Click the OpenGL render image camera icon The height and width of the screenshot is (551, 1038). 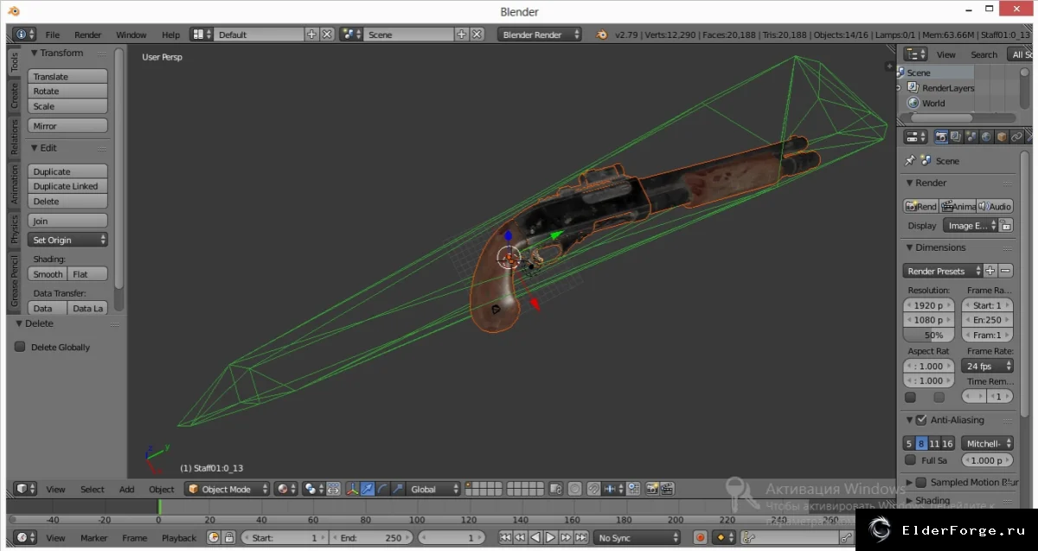pos(652,489)
